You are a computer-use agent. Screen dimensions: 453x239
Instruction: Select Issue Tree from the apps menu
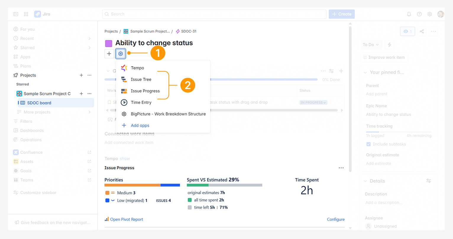click(x=163, y=79)
